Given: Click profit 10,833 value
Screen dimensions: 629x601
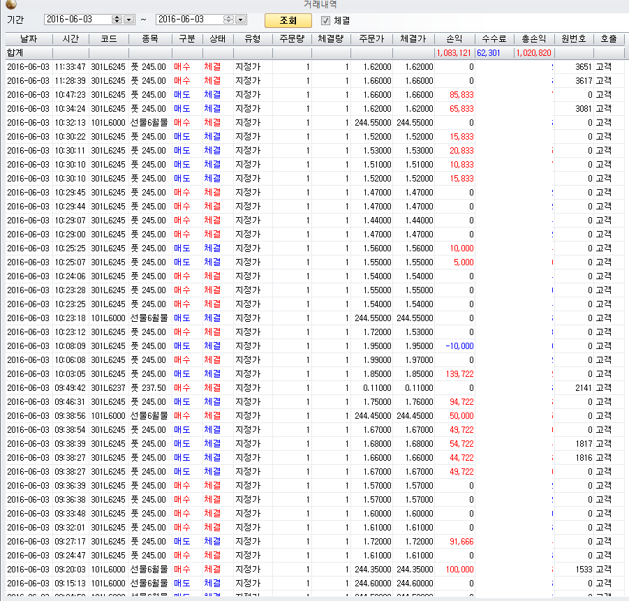Looking at the screenshot, I should click(461, 165).
